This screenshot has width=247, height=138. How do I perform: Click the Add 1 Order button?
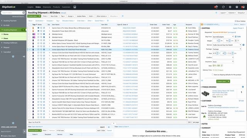(x=101, y=130)
